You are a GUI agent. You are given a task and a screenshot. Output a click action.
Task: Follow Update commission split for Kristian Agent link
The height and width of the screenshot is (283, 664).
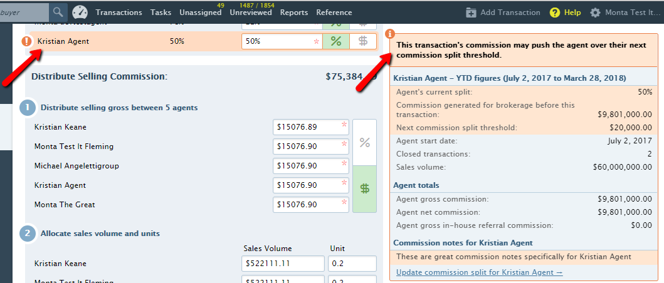point(480,272)
